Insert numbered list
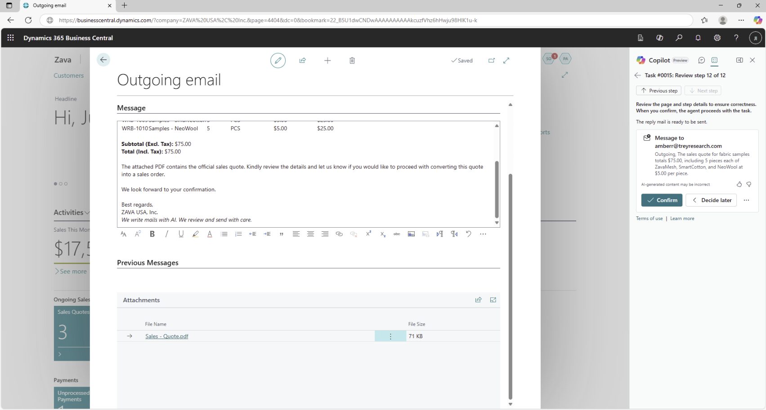 [238, 234]
